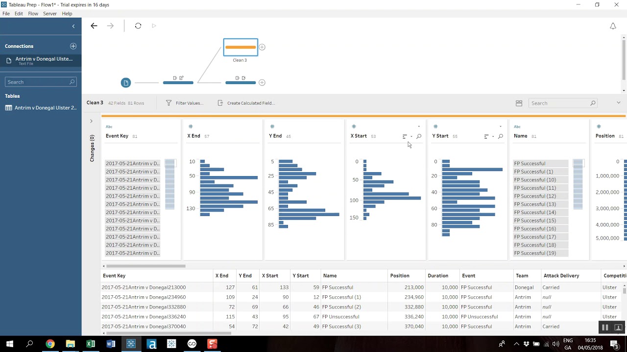627x352 pixels.
Task: Open Word from the taskbar
Action: [x=111, y=344]
